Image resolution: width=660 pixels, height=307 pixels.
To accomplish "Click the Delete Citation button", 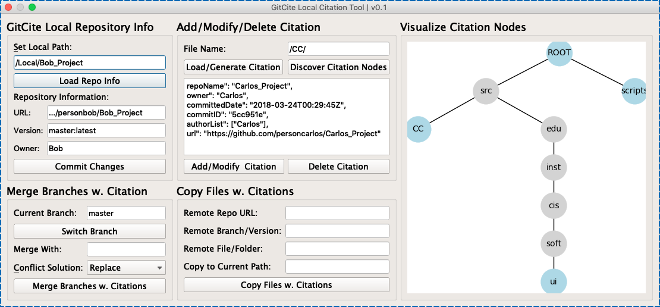I will [338, 167].
